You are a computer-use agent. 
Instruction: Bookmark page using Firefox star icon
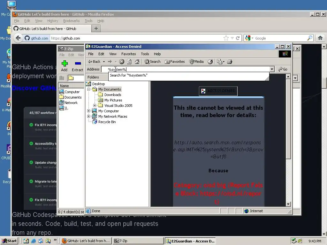click(x=226, y=38)
